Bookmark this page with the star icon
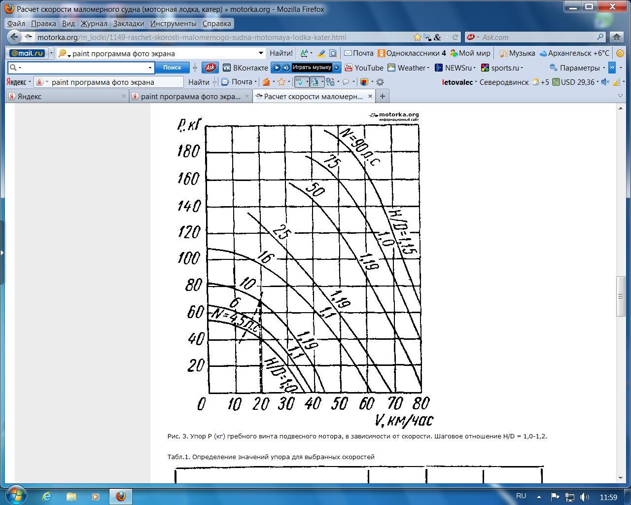Screen dimensions: 631x505 click(x=418, y=37)
